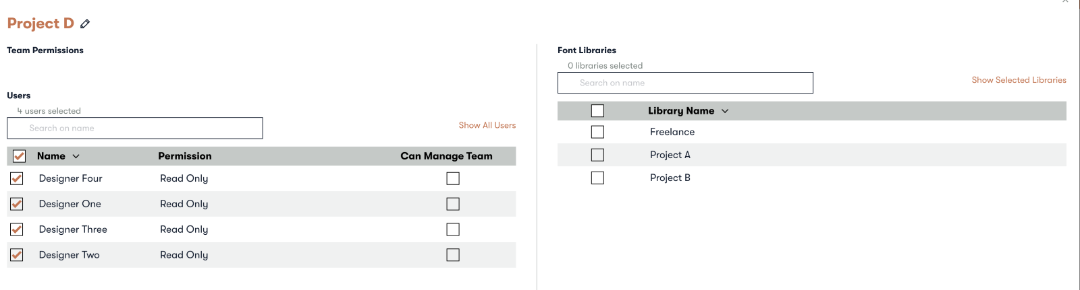This screenshot has width=1080, height=290.
Task: Enable Can Manage Team for Designer One
Action: pyautogui.click(x=453, y=204)
